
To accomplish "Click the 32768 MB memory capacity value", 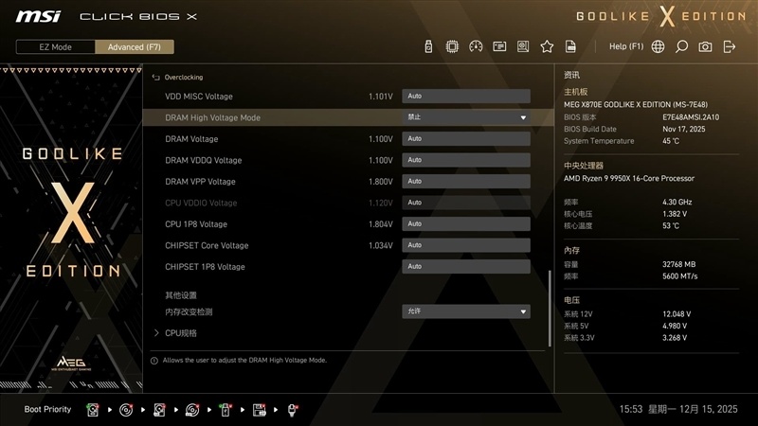I will coord(678,264).
